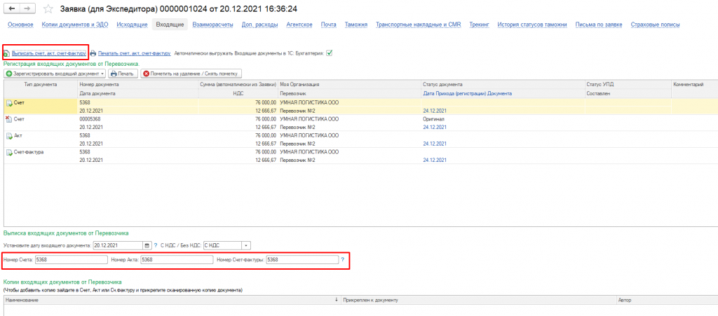Click document icon of the highlighted Счет row

point(9,104)
